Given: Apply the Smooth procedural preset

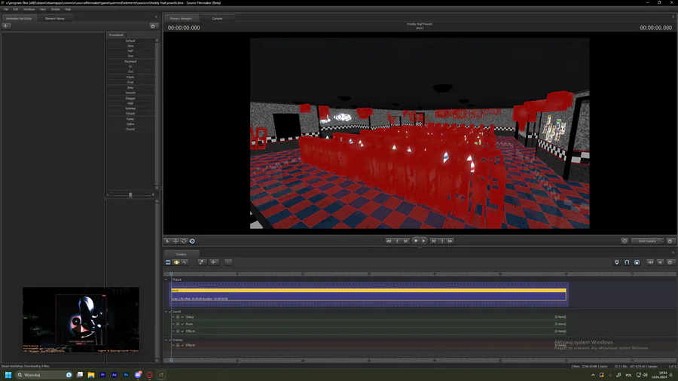Looking at the screenshot, I should coord(130,93).
